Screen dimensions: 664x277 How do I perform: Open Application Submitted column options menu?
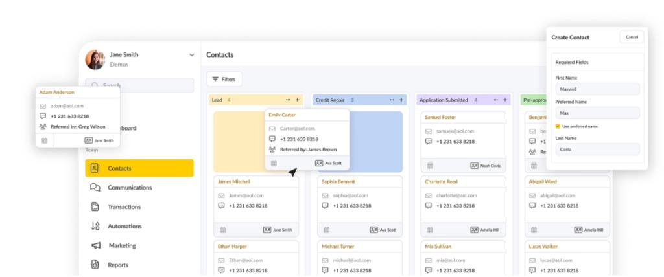(495, 100)
